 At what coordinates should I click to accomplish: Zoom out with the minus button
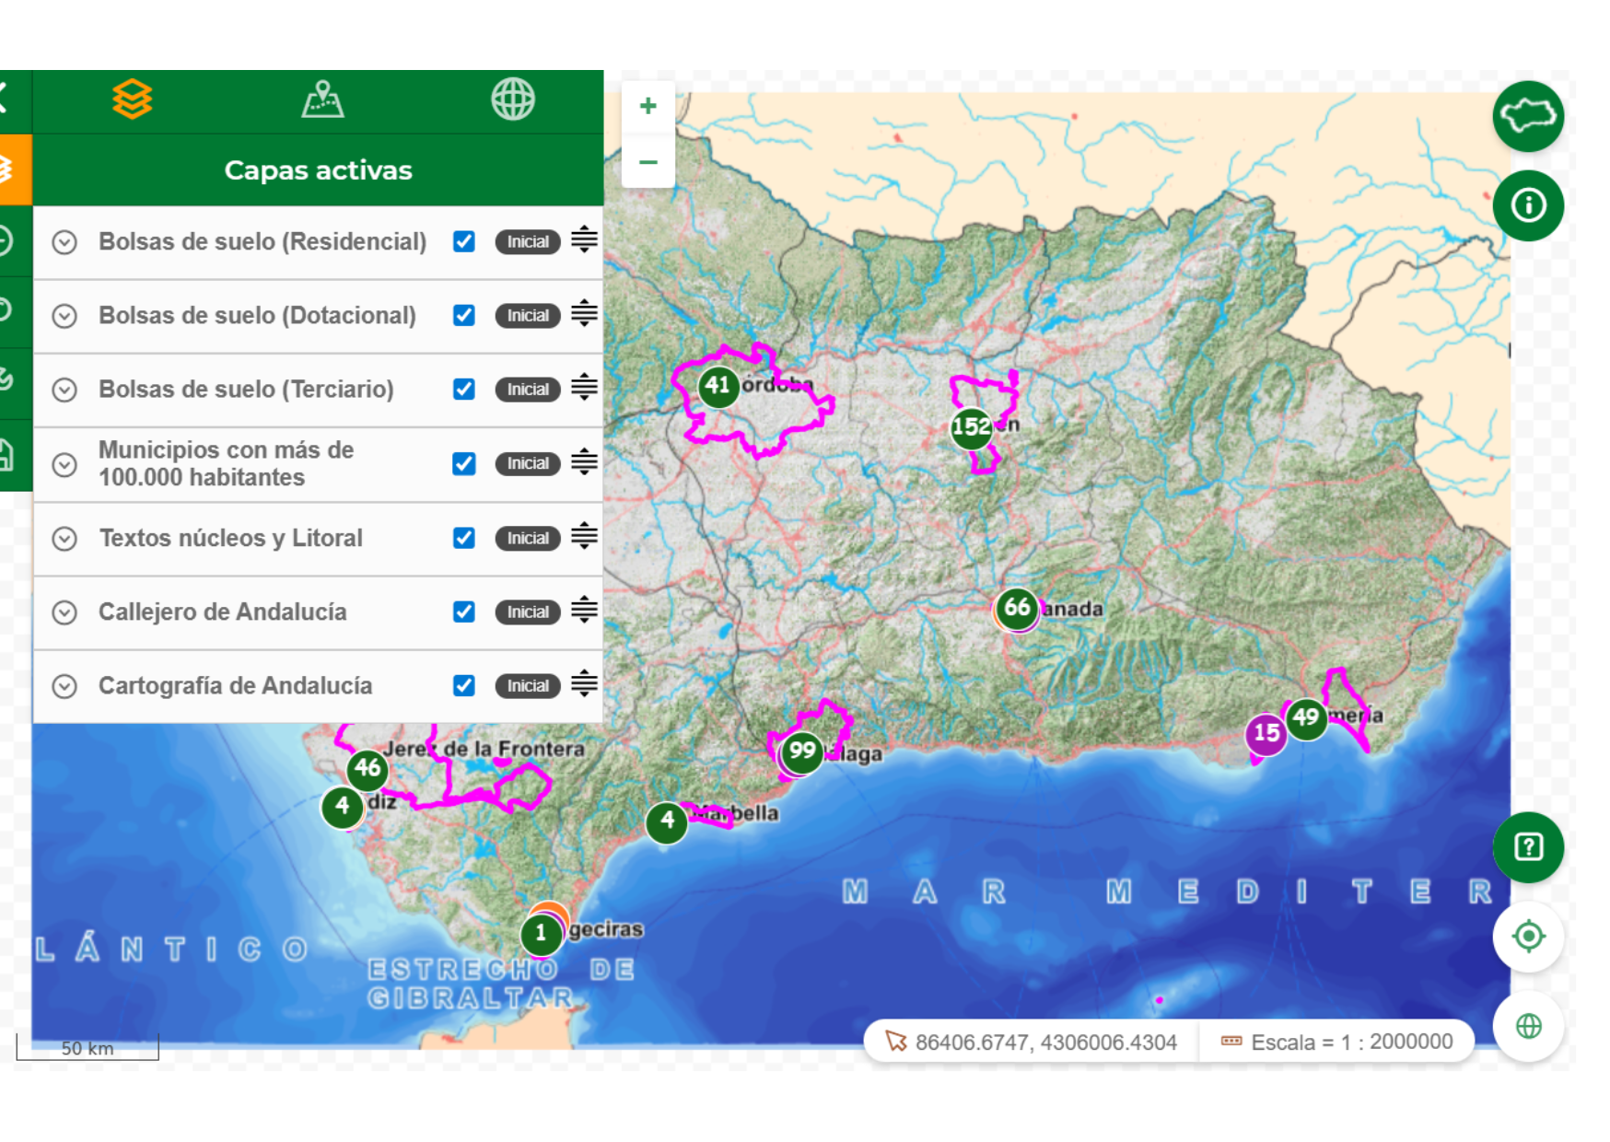pyautogui.click(x=647, y=162)
